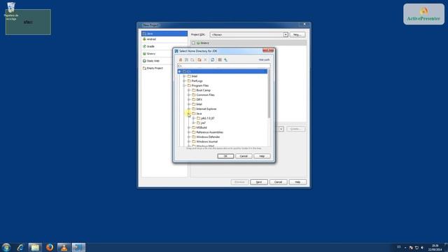
Task: Click the clock in the taskbar
Action: pos(435,247)
